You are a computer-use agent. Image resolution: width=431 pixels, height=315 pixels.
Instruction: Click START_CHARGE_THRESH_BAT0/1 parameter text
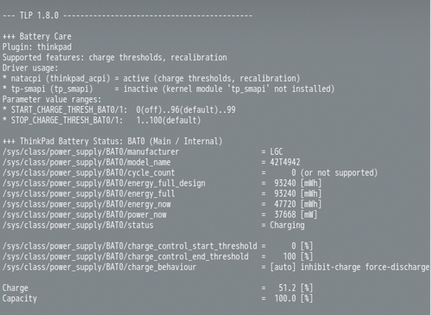coord(69,110)
